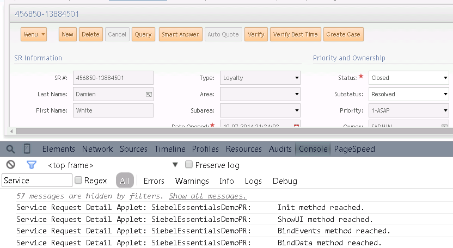Toggle the device emulation mode icon
This screenshot has width=453, height=248.
click(x=27, y=148)
